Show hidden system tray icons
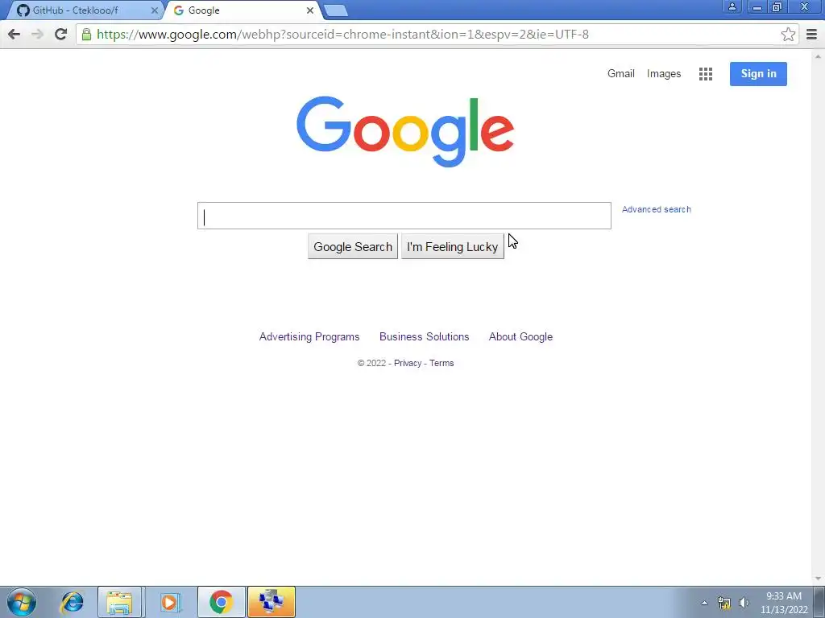825x618 pixels. point(704,603)
